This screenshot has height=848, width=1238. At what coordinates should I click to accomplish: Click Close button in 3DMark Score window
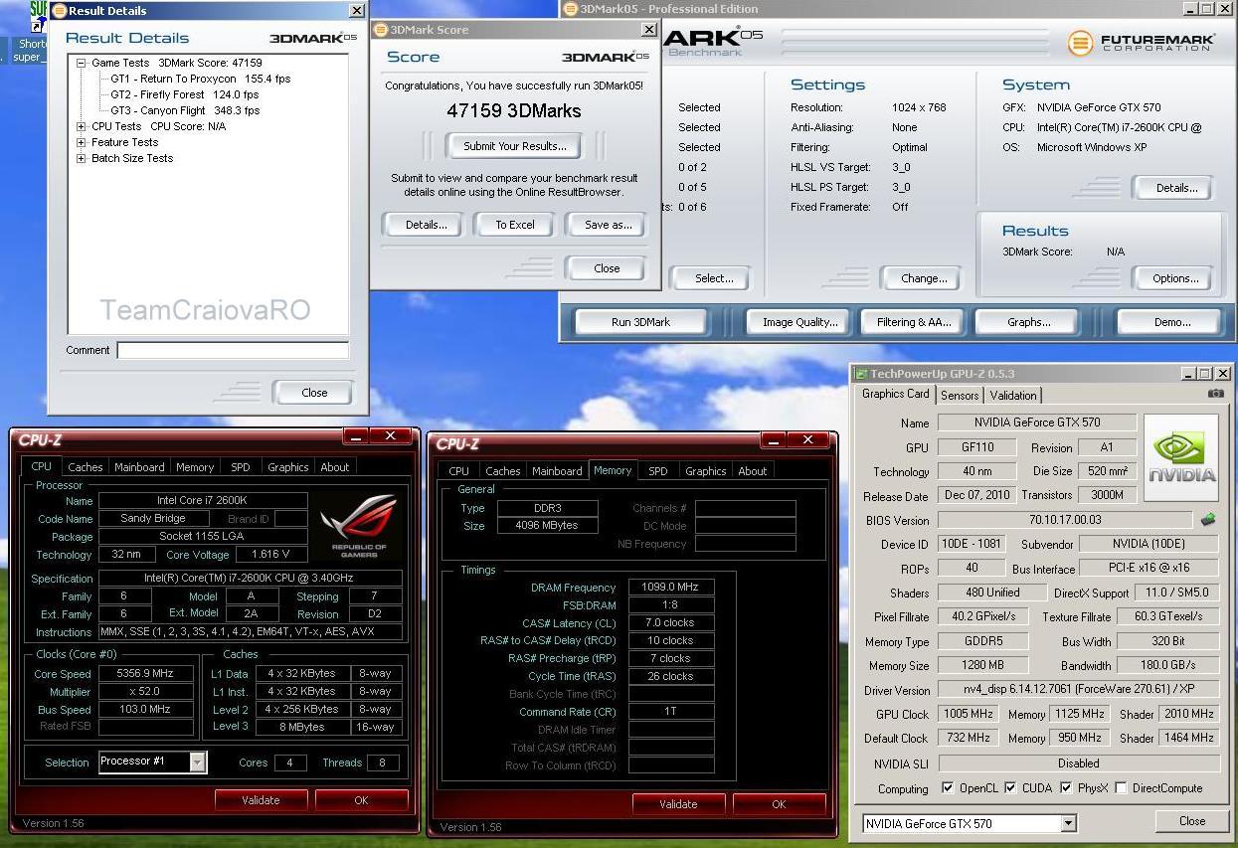coord(607,268)
